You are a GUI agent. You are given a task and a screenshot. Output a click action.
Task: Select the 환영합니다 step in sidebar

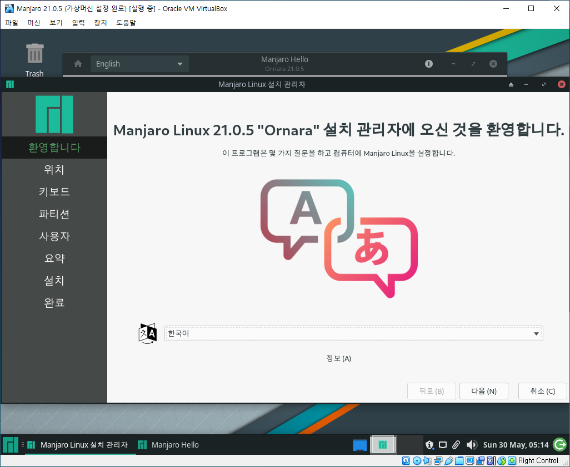54,148
